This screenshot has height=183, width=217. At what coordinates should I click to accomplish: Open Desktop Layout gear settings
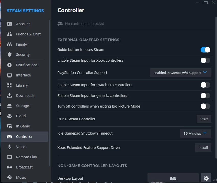(x=206, y=178)
